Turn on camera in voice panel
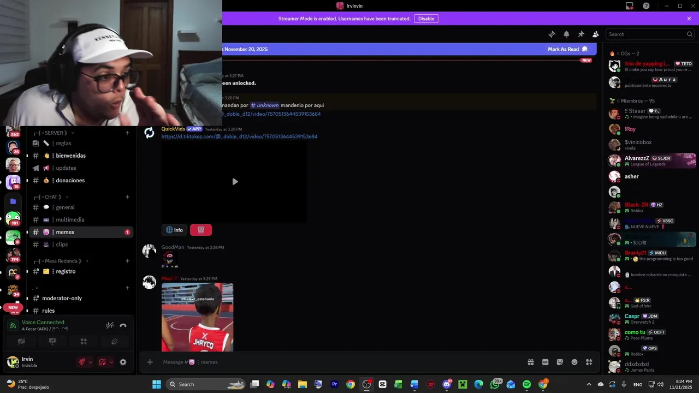 click(x=21, y=342)
